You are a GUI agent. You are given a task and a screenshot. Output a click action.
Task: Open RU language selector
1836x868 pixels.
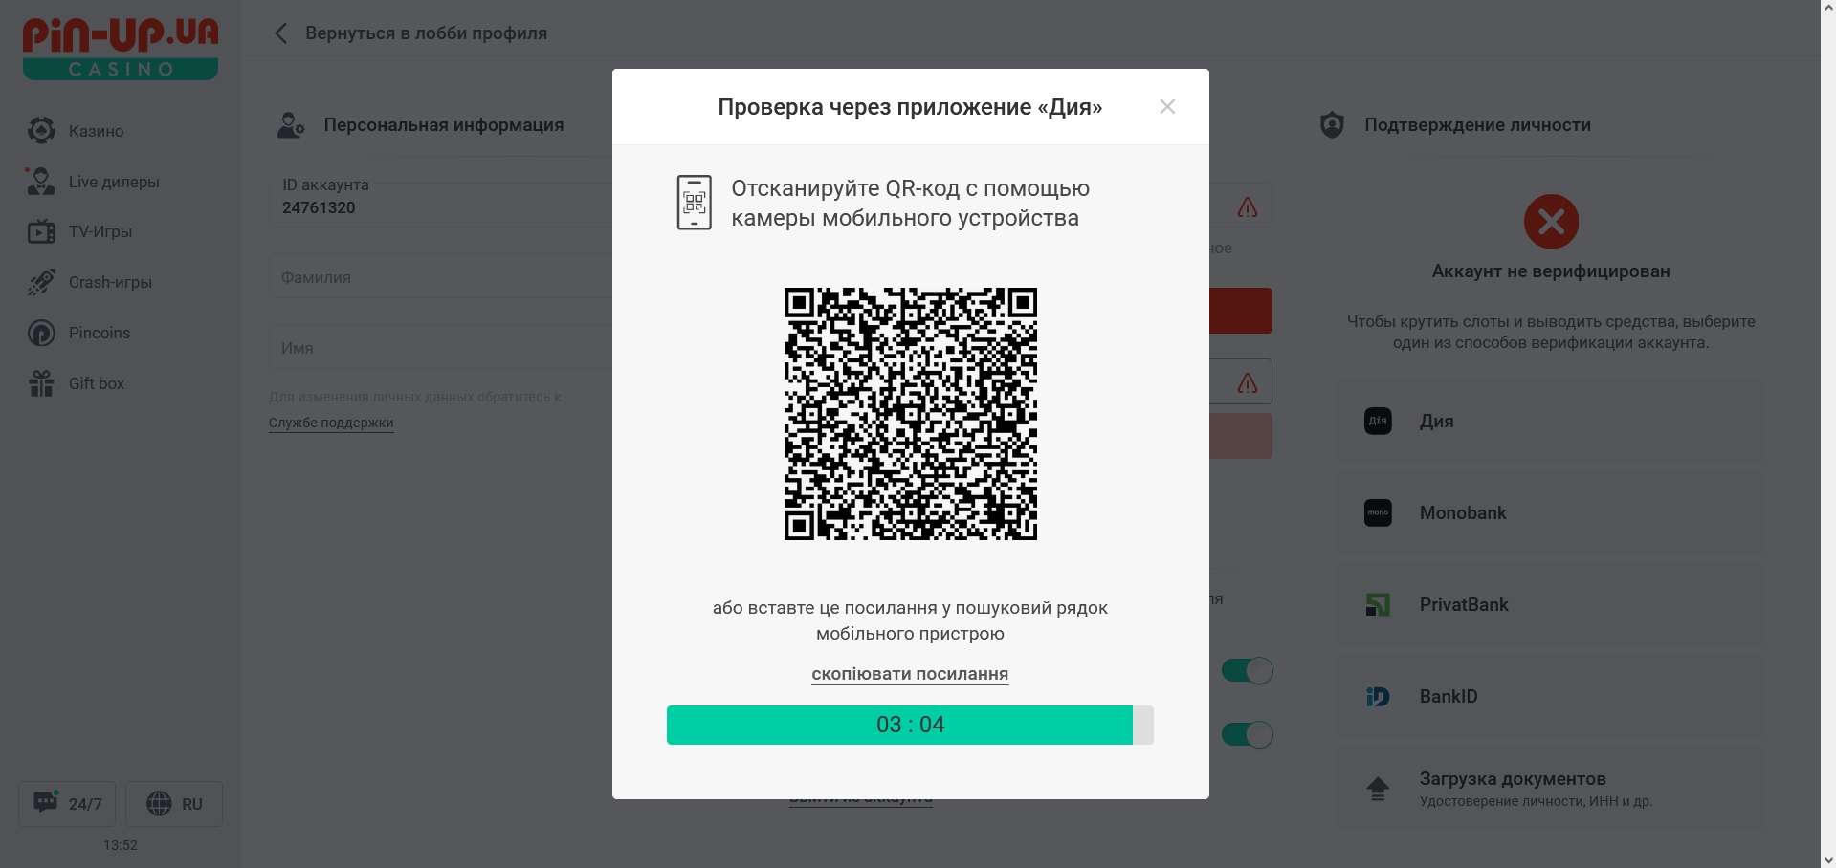point(174,804)
